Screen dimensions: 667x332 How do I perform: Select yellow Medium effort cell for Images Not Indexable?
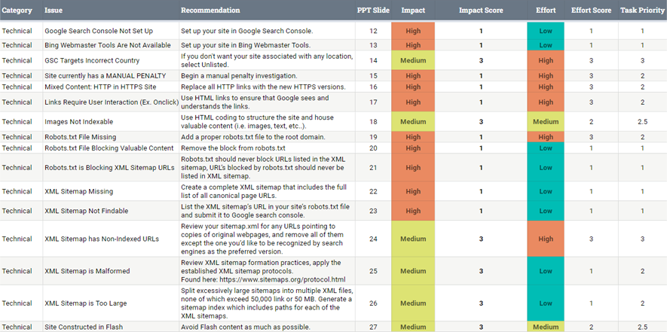(x=546, y=122)
